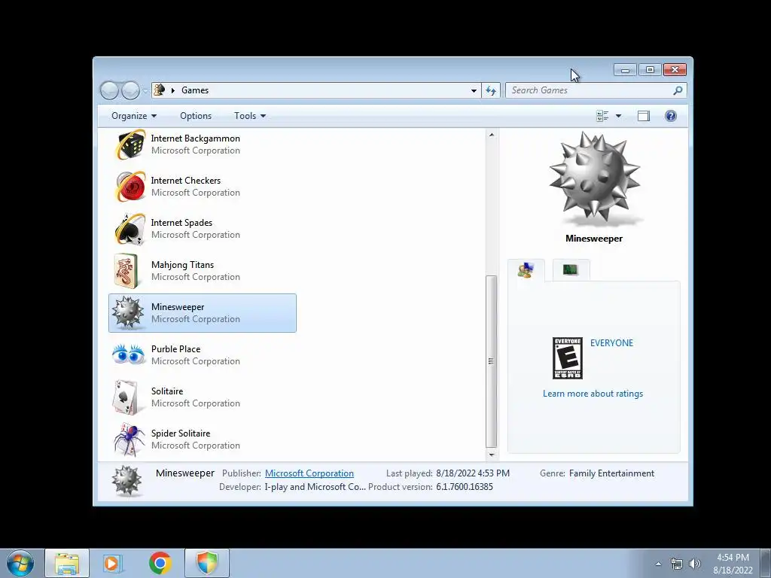Open the security shield taskbar app
This screenshot has height=578, width=771.
point(207,563)
